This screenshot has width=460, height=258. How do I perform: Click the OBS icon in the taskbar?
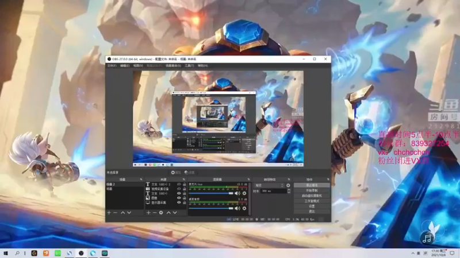[81, 253]
